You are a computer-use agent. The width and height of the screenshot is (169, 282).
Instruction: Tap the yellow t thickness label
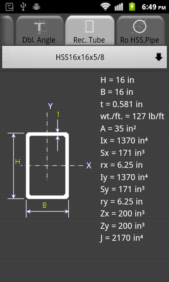pos(58,114)
